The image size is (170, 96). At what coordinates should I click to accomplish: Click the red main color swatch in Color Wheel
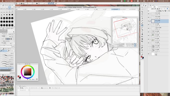tap(18, 76)
